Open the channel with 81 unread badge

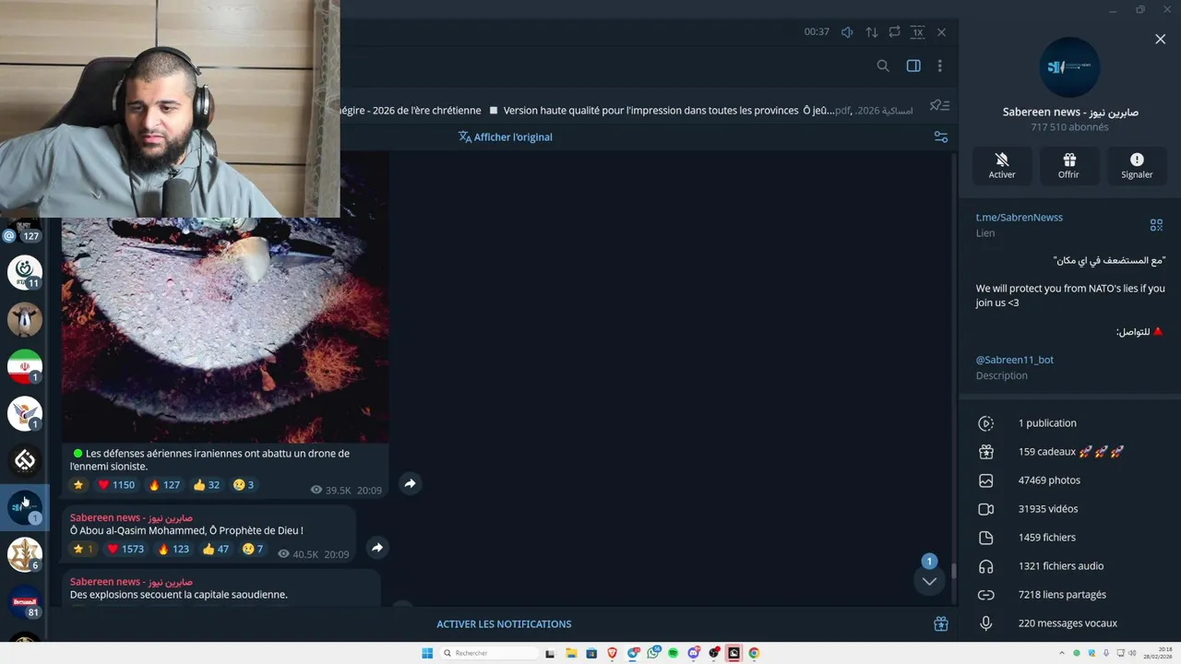click(25, 601)
